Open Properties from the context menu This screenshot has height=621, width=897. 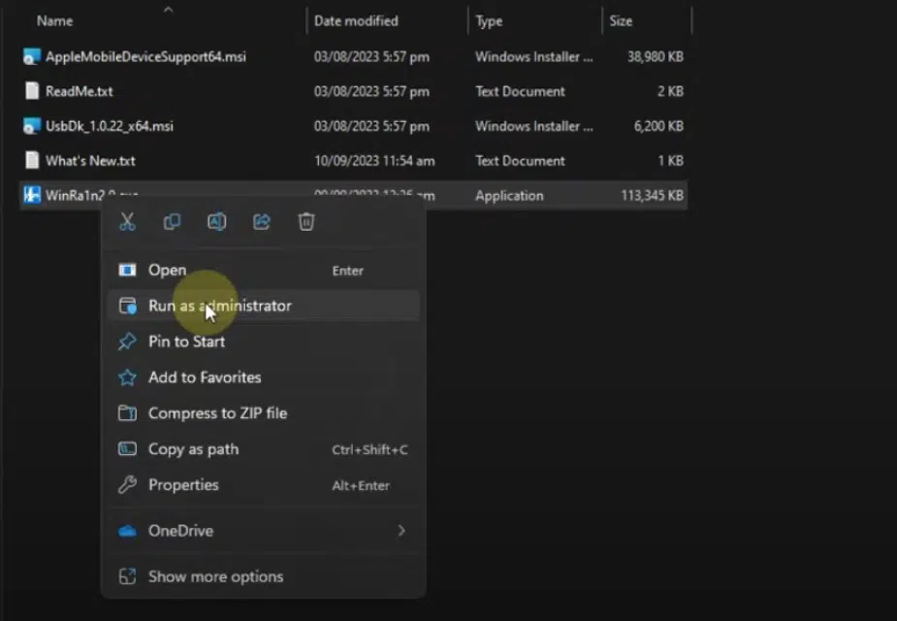183,485
